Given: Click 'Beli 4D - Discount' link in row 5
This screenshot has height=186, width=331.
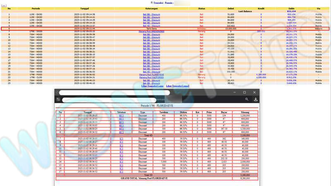Looking at the screenshot, I should [x=151, y=25].
